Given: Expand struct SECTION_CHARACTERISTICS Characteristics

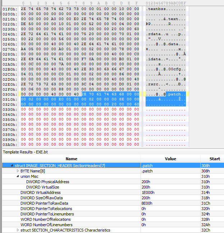Looking at the screenshot, I should pyautogui.click(x=18, y=230).
